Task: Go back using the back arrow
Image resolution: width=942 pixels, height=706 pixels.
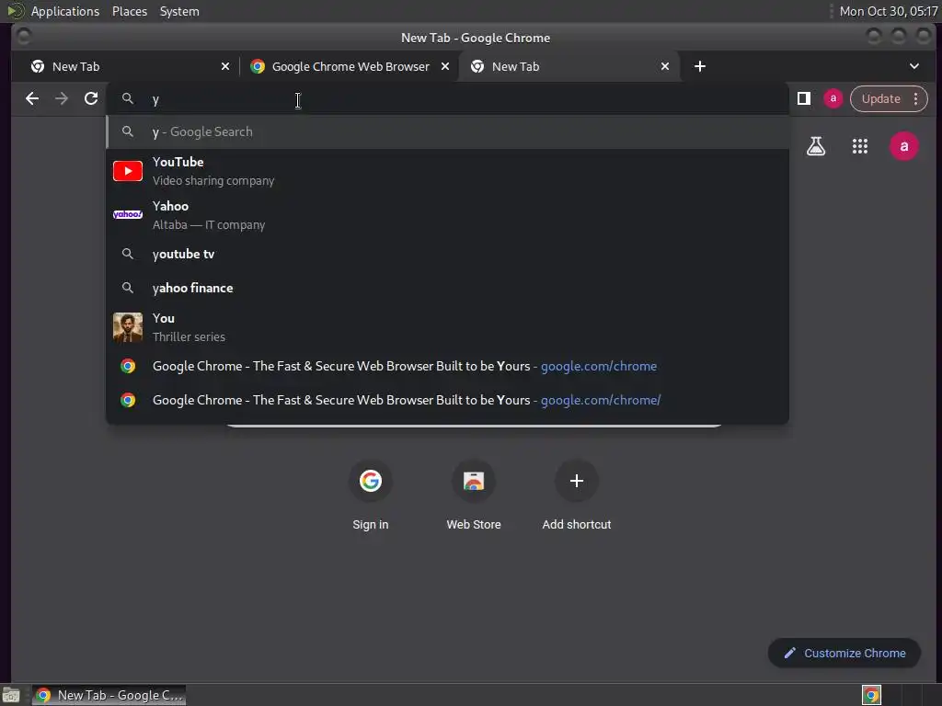Action: (x=32, y=98)
